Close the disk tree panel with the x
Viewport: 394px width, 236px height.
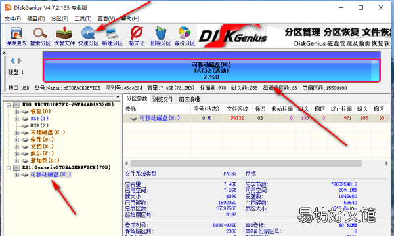(118, 97)
